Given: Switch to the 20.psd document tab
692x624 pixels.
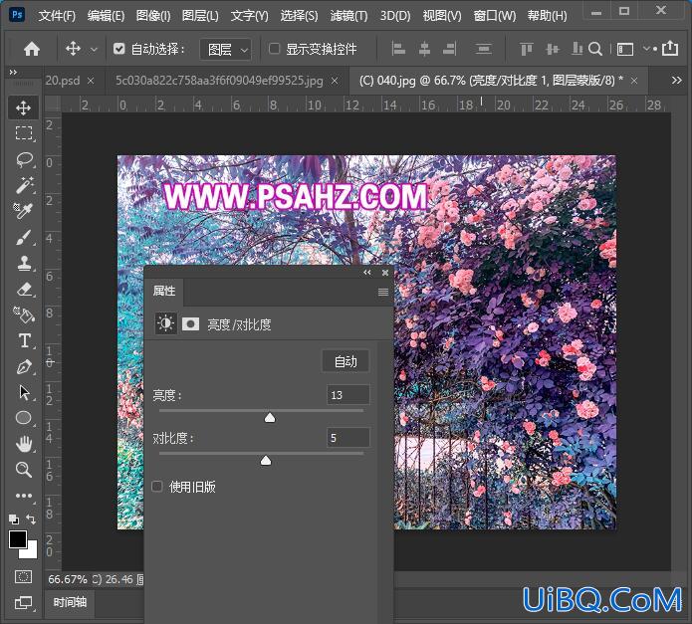Looking at the screenshot, I should coord(62,81).
